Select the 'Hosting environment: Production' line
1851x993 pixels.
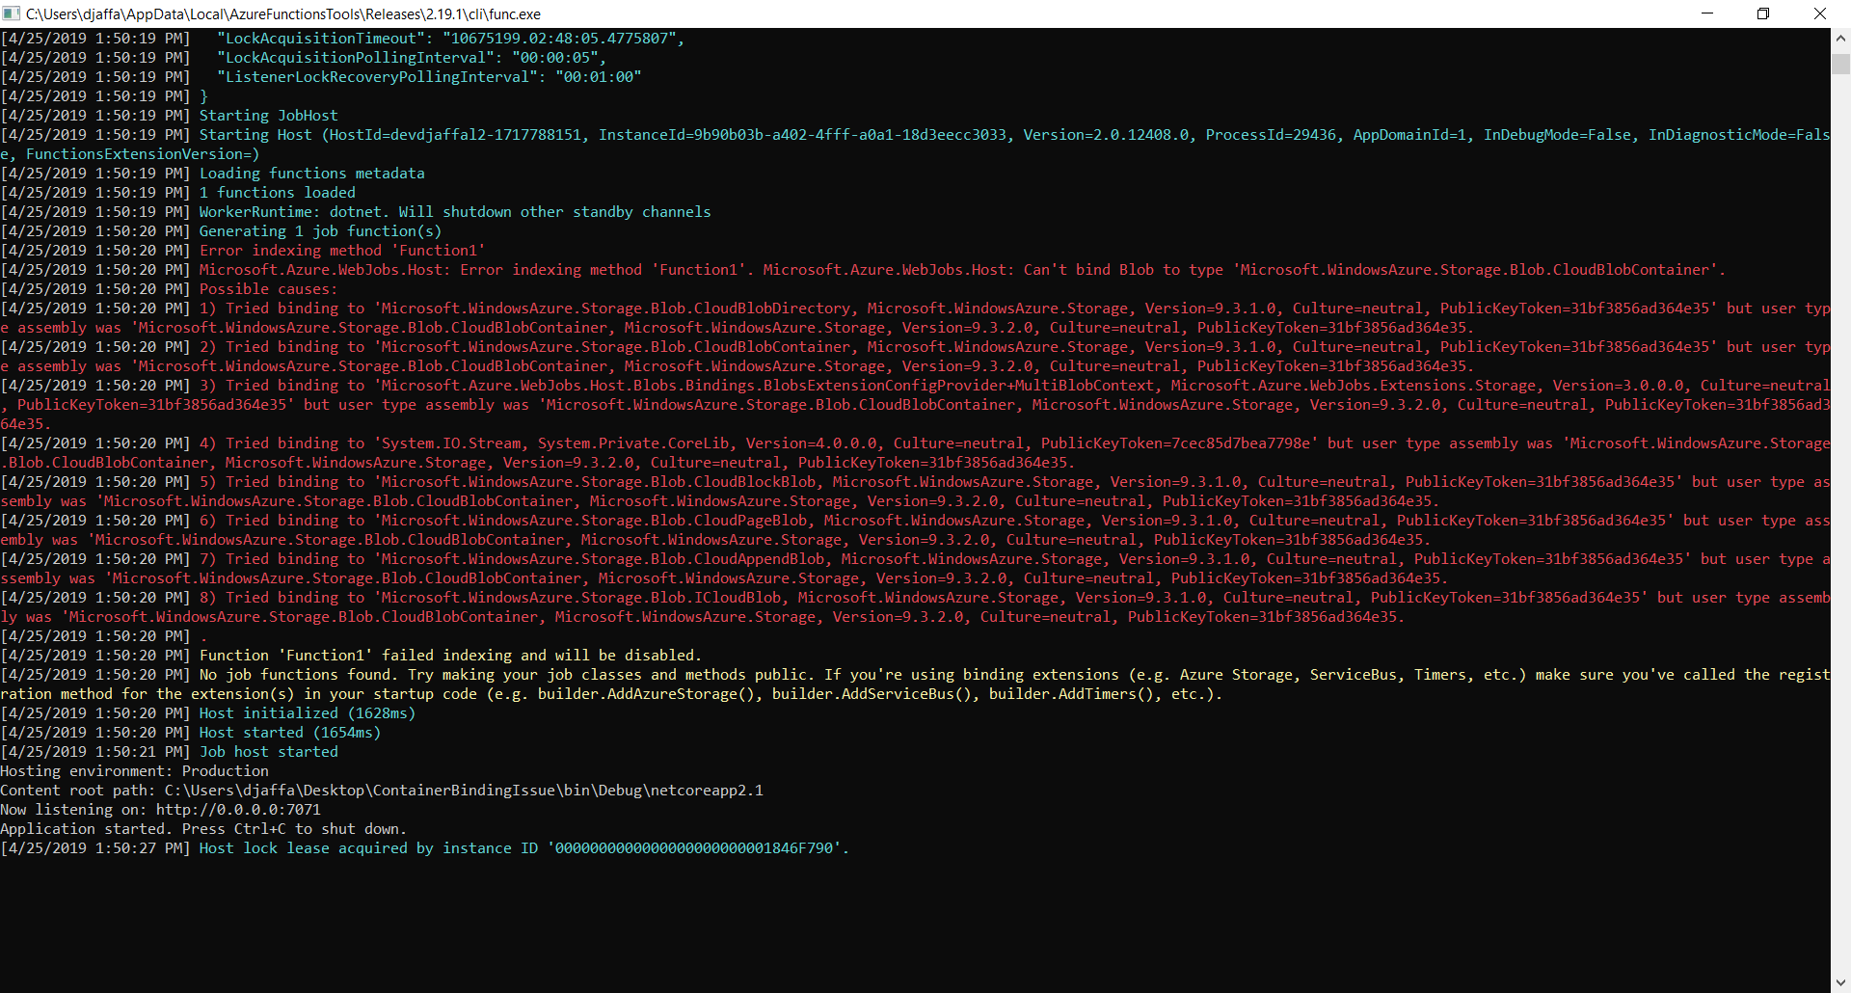[x=134, y=770]
